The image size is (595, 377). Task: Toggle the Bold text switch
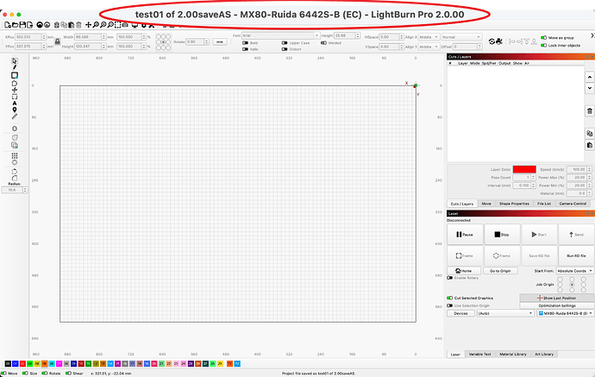(x=245, y=43)
